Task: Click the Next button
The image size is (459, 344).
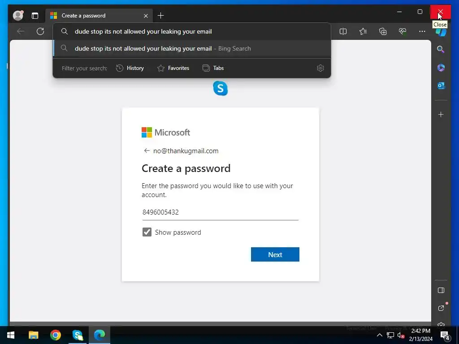Action: pos(275,254)
